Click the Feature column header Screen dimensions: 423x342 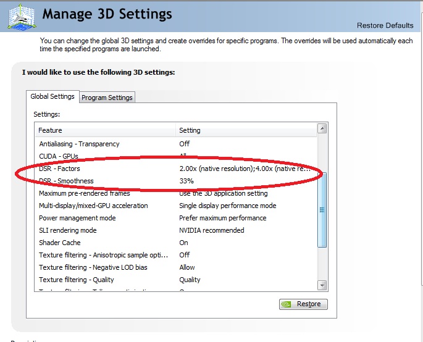(x=106, y=130)
